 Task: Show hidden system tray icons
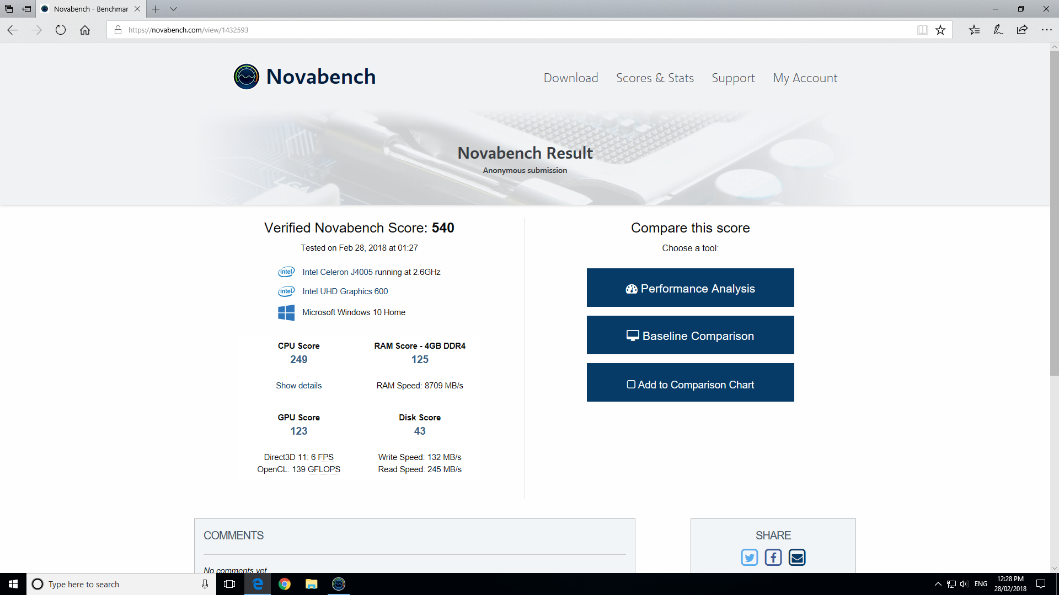coord(938,584)
